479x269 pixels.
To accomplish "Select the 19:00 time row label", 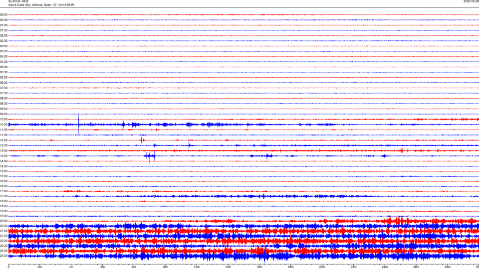I will tap(3, 211).
